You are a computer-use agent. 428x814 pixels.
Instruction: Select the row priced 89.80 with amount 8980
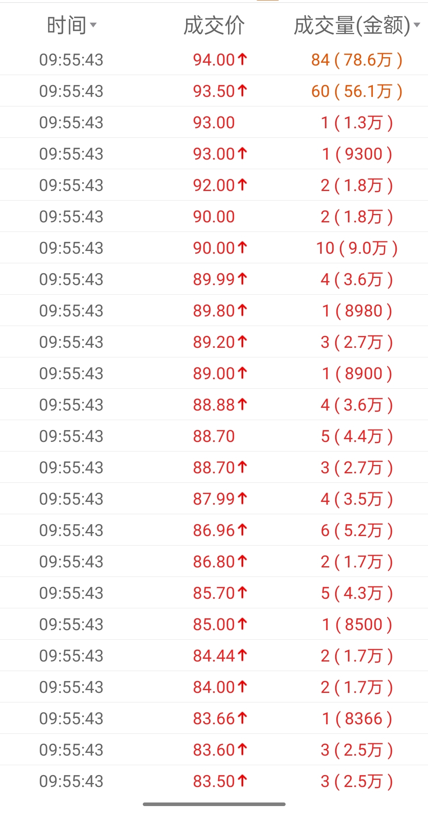coord(214,311)
